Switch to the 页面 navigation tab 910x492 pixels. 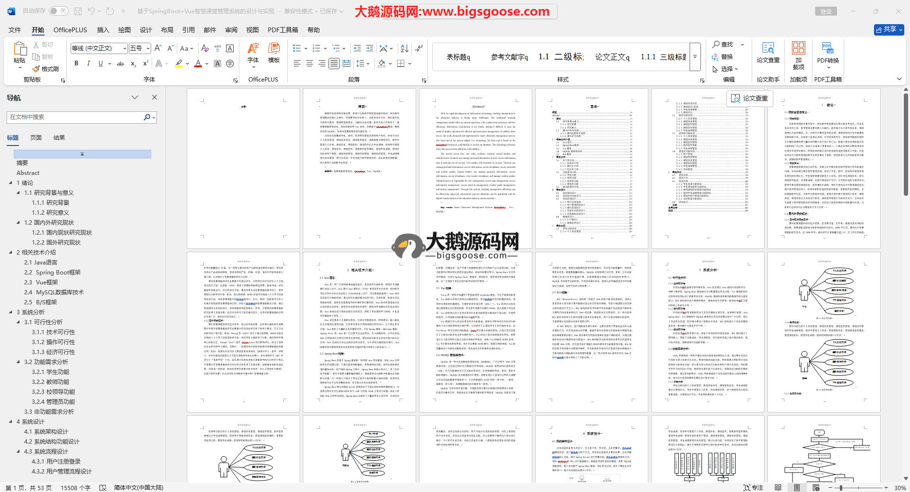click(36, 138)
